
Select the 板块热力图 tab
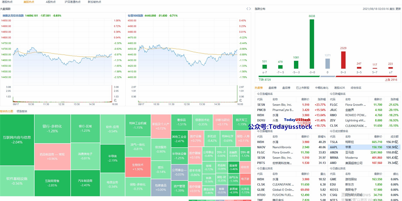6,111
